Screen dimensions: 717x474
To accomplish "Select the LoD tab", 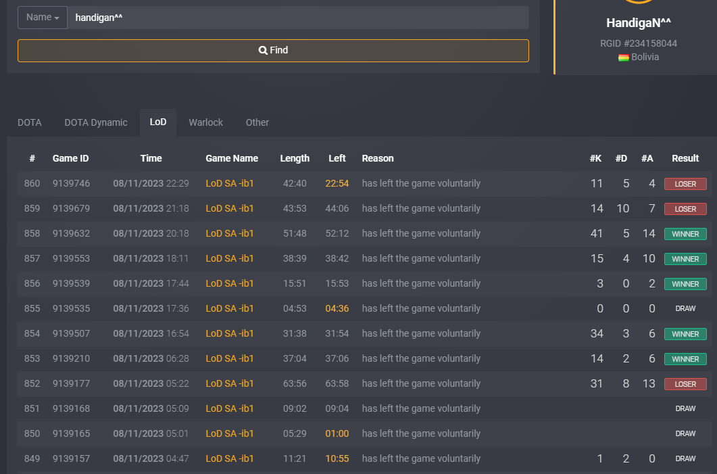I will [x=158, y=122].
